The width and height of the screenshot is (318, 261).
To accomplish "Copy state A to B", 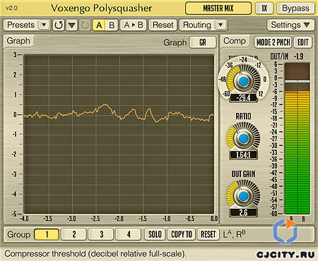I will coord(134,25).
